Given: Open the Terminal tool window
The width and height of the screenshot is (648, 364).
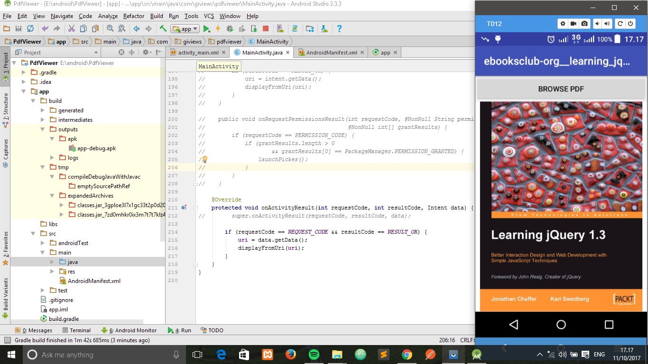Looking at the screenshot, I should coord(75,330).
